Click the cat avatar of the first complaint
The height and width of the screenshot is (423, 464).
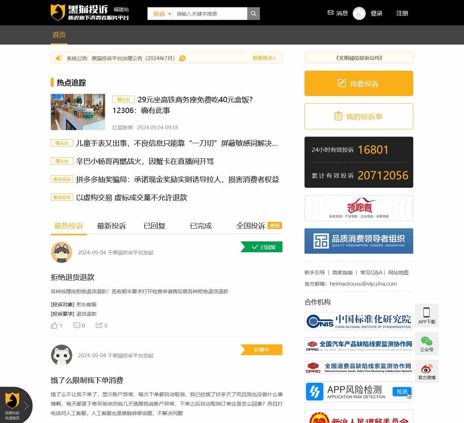pos(61,252)
